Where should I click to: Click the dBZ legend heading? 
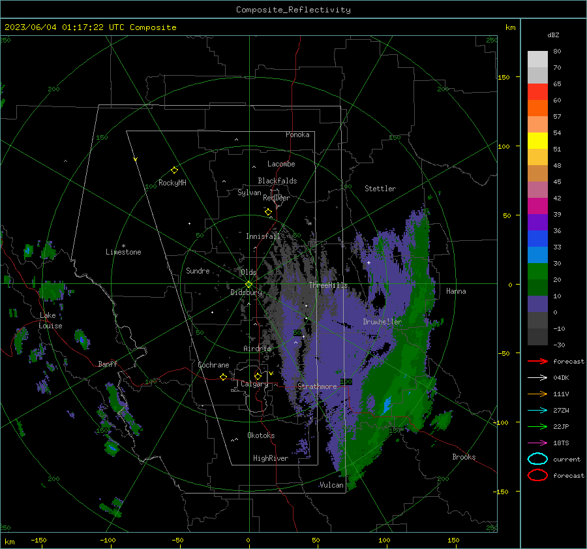click(553, 35)
